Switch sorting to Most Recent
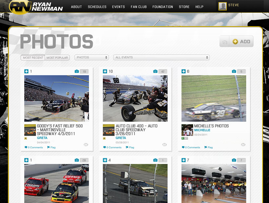 coord(33,58)
